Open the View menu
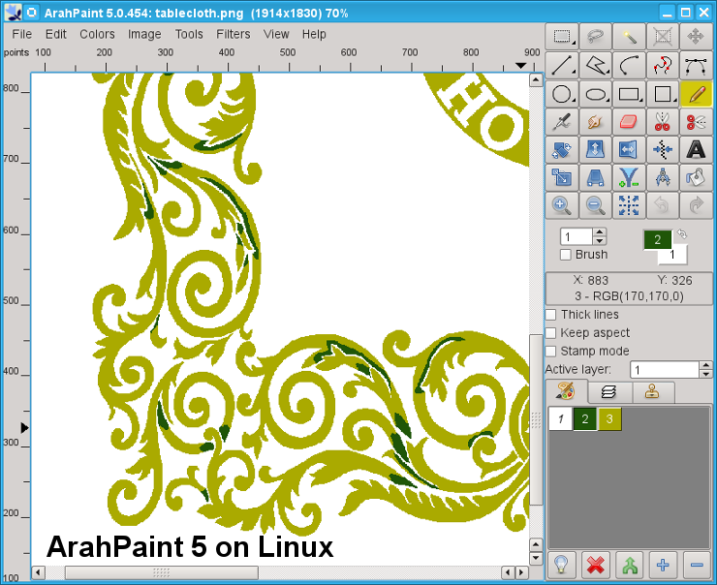 [x=276, y=34]
